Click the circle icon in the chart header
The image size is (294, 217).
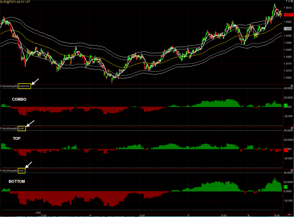pyautogui.click(x=289, y=1)
